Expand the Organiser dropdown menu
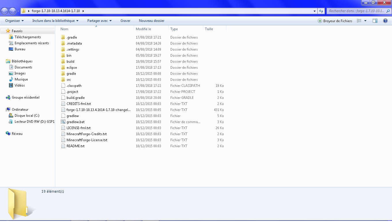This screenshot has width=392, height=222. [14, 21]
